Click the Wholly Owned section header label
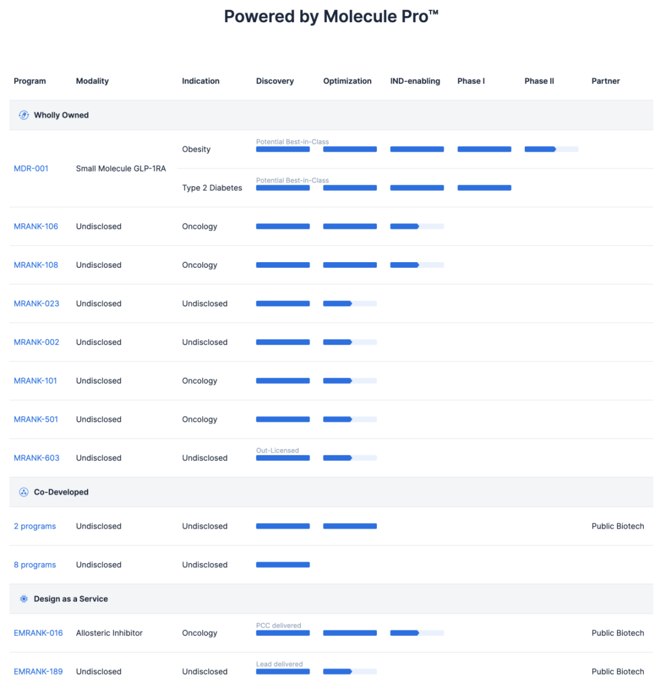This screenshot has width=666, height=689. [x=61, y=115]
